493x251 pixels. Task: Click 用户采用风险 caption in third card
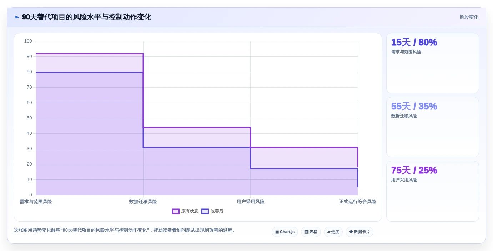pos(404,180)
